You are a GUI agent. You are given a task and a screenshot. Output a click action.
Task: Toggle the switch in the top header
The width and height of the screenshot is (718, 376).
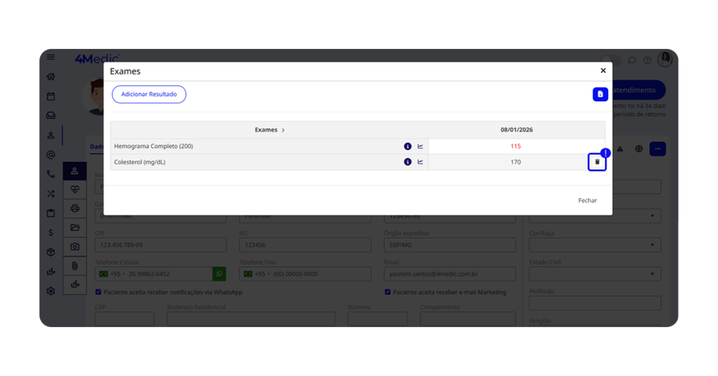(611, 60)
